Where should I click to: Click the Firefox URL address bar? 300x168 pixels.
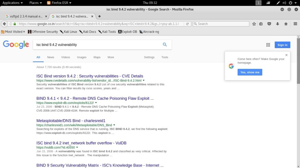[98, 24]
